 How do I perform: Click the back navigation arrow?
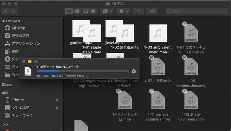(x=6, y=11)
